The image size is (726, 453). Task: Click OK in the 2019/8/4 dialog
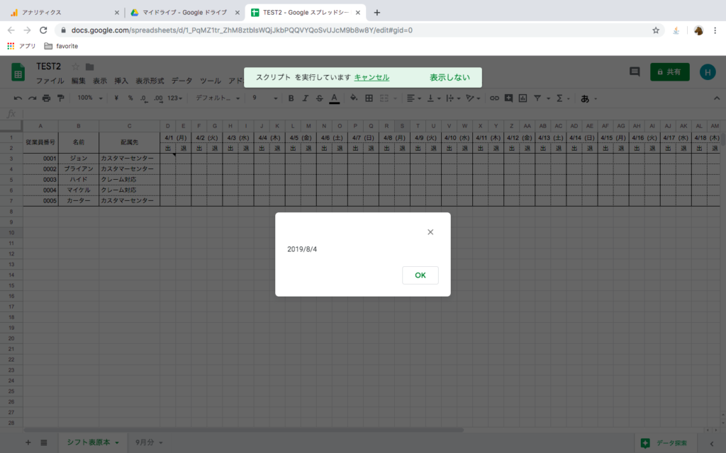tap(420, 275)
